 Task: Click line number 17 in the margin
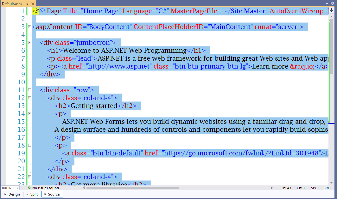pyautogui.click(x=21, y=137)
